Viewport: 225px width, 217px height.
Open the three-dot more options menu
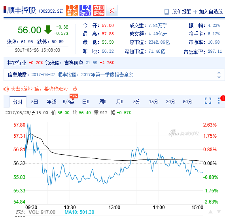tap(219, 100)
